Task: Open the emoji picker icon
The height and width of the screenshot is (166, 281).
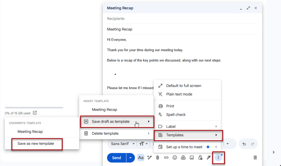Action: (x=175, y=157)
